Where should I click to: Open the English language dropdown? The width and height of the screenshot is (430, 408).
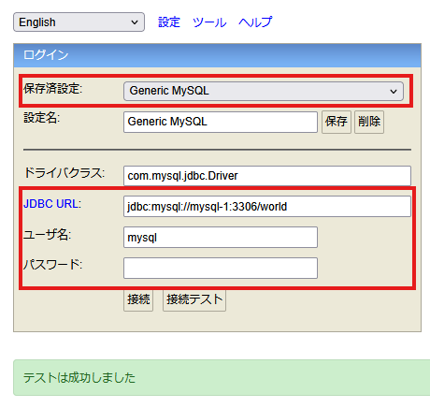pyautogui.click(x=79, y=22)
